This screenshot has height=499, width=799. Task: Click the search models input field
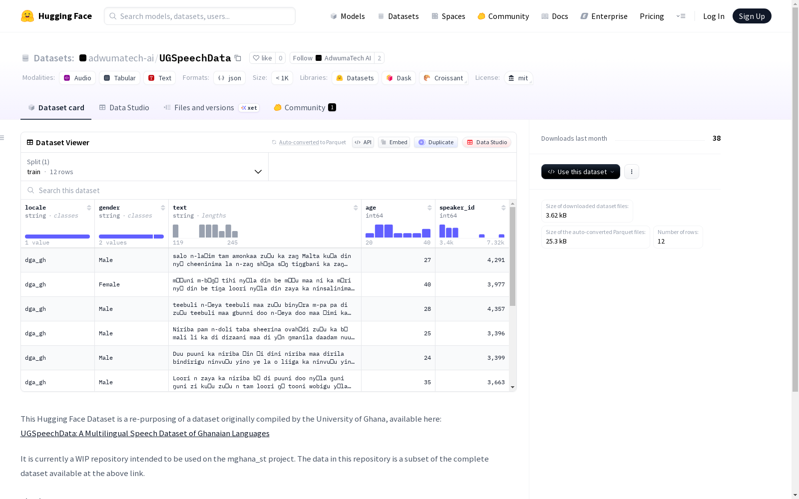200,16
